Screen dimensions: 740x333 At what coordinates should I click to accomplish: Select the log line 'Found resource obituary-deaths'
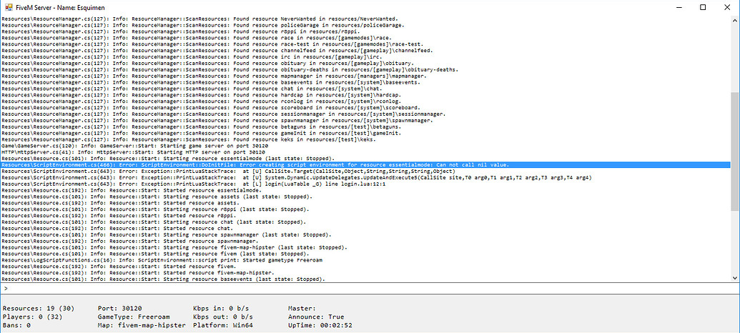point(230,69)
